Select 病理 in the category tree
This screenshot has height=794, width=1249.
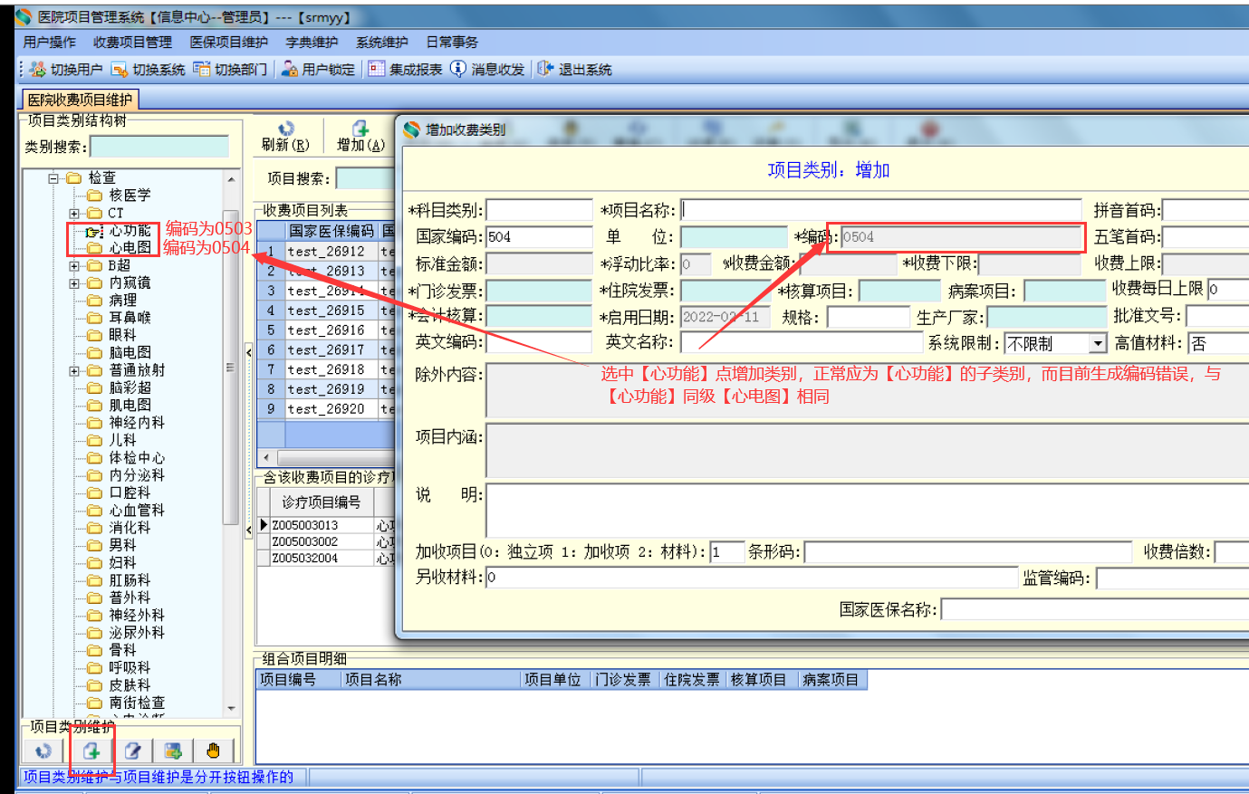coord(123,301)
